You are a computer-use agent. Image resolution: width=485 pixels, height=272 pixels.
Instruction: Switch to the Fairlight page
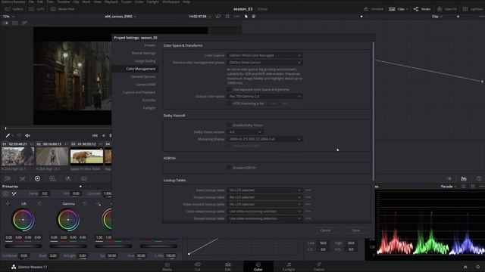[288, 267]
